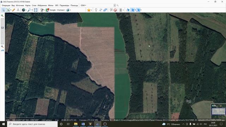
Task: Click the yellow star favorites icon
Action: click(x=89, y=10)
